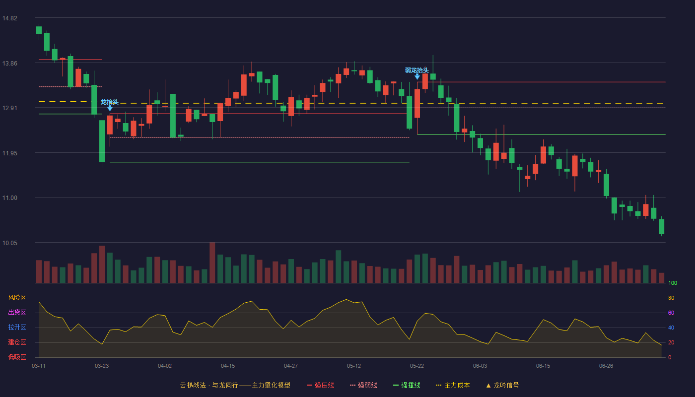Click the 03-23 date label

102,366
